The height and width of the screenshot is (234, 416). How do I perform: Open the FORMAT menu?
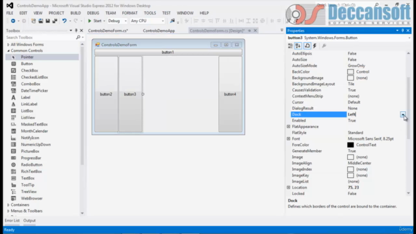coord(130,13)
